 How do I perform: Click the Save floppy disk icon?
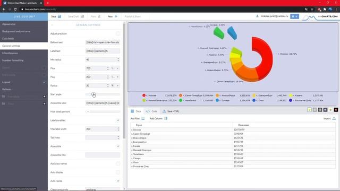click(x=59, y=16)
